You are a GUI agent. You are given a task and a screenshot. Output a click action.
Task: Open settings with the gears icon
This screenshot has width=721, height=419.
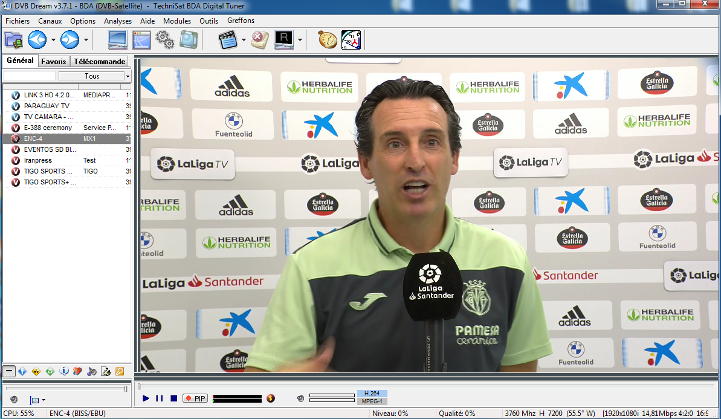coord(164,40)
